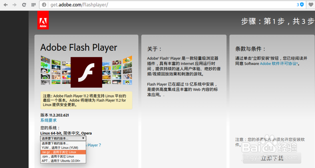
Task: Open the Speed Dial grid icon
Action: pos(33,5)
